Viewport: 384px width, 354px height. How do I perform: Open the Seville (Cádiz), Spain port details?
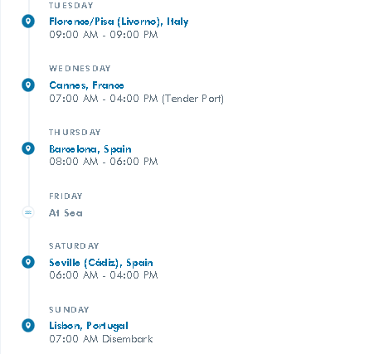101,263
